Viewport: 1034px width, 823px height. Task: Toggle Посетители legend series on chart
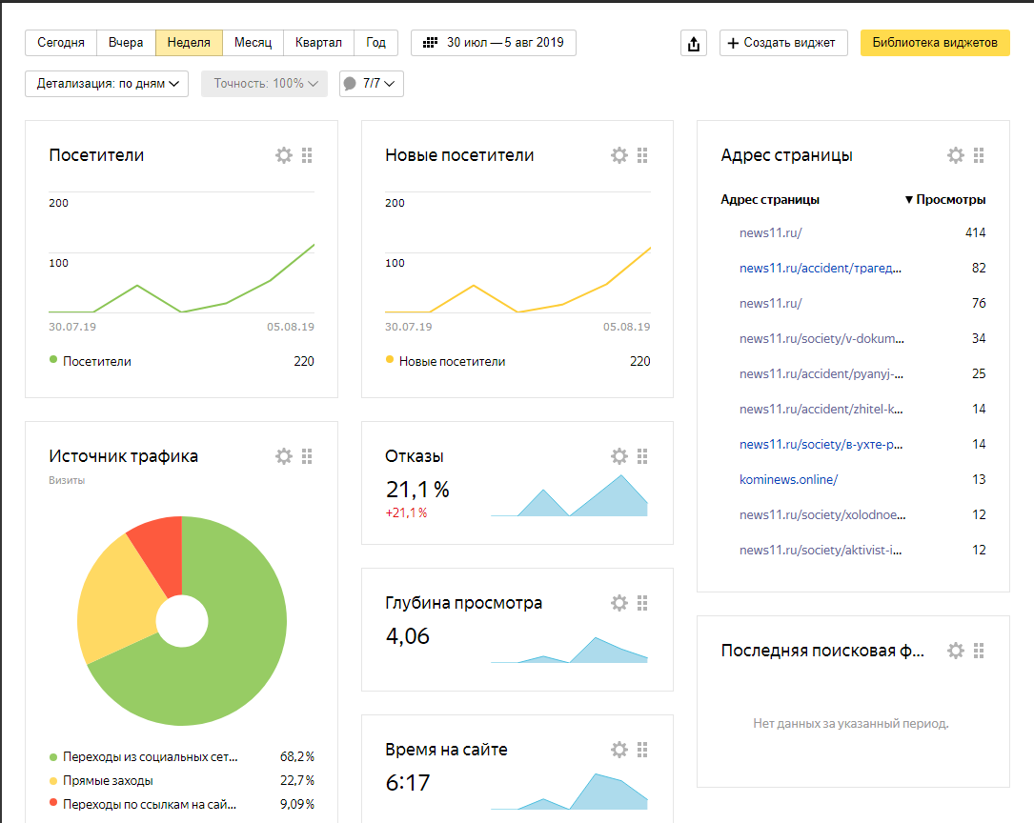pyautogui.click(x=96, y=361)
